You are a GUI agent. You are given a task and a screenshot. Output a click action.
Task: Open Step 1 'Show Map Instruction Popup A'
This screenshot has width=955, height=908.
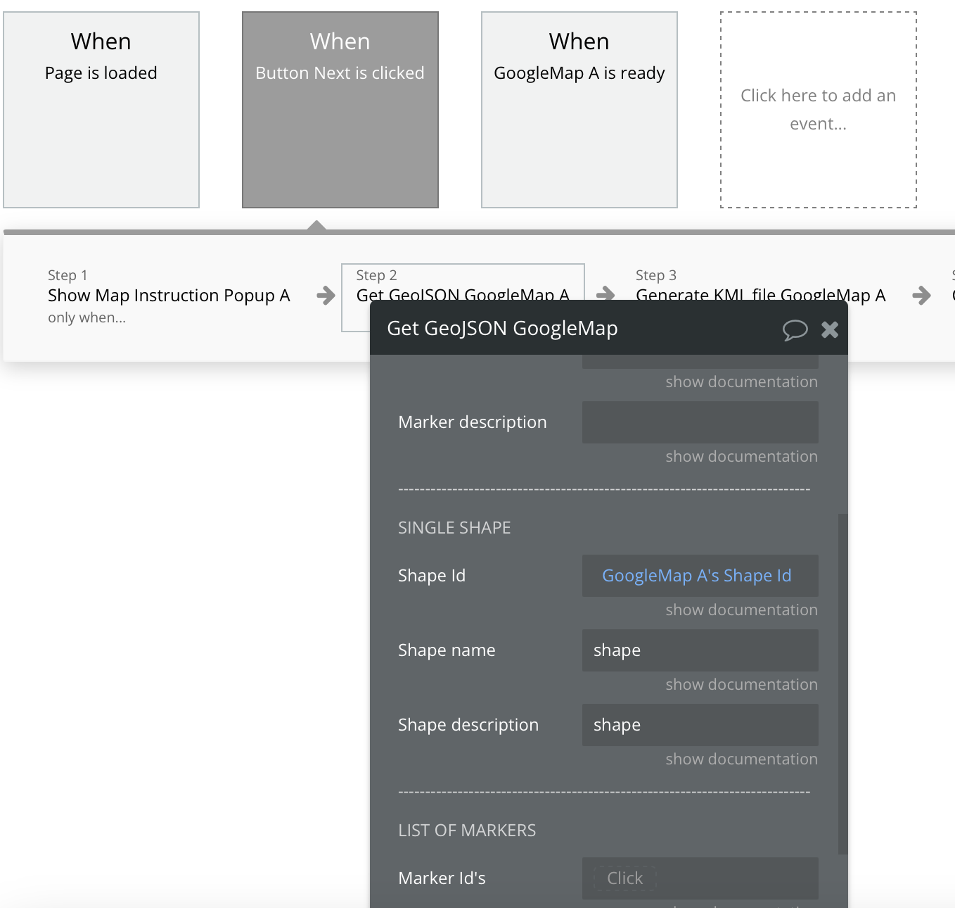coord(169,296)
